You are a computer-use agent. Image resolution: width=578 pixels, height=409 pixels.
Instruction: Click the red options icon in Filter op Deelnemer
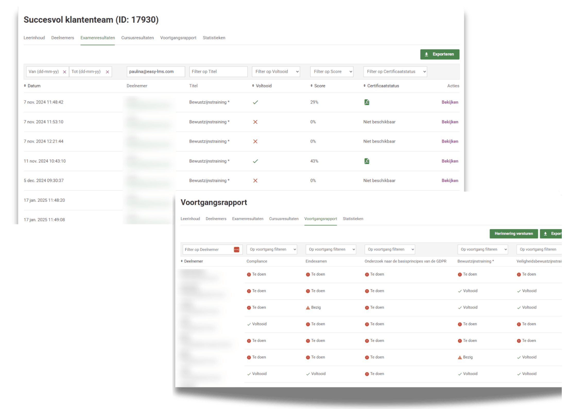pos(236,249)
